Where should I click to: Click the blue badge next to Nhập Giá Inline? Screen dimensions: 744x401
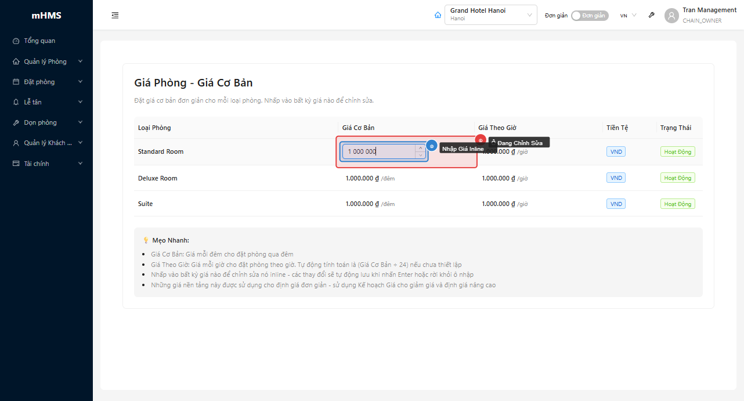(432, 146)
